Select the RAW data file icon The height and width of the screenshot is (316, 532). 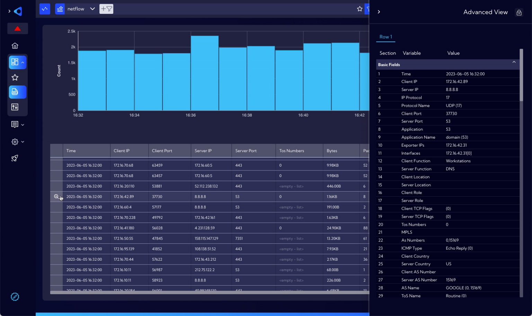pyautogui.click(x=15, y=92)
